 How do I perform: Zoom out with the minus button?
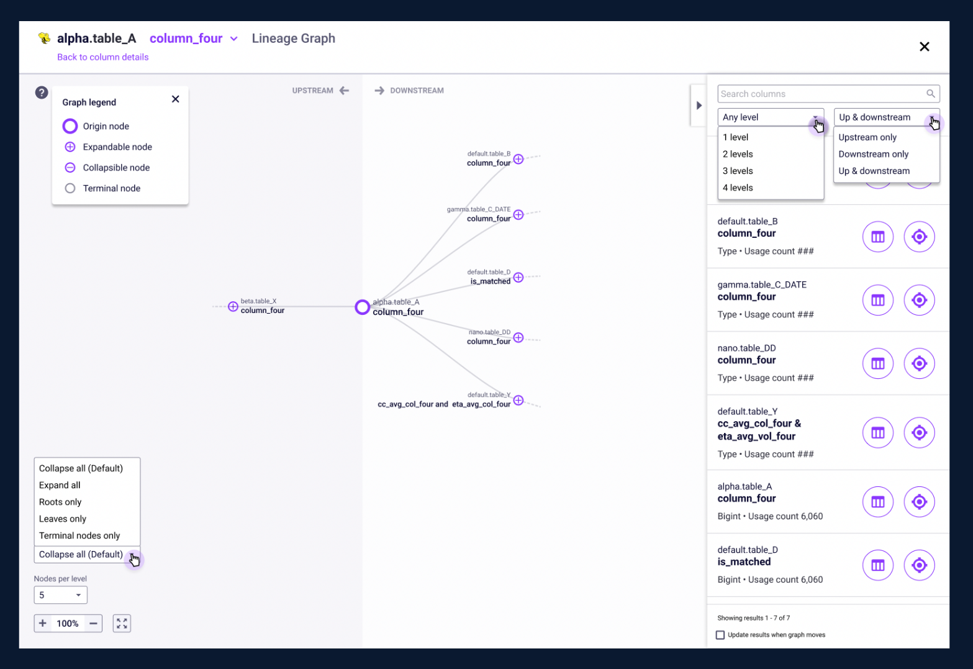click(x=93, y=623)
